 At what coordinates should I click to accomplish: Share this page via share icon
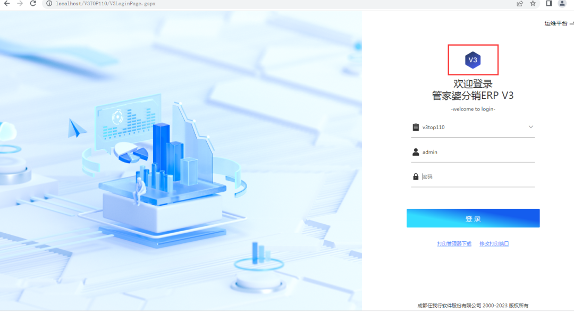click(x=520, y=4)
